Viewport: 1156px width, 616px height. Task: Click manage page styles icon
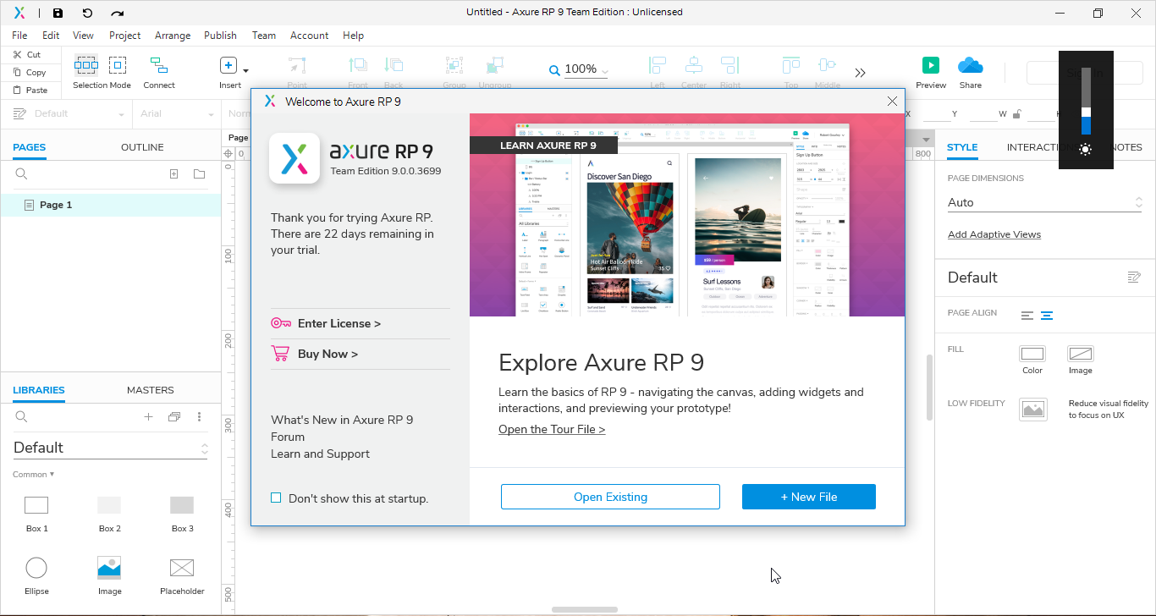(1135, 278)
